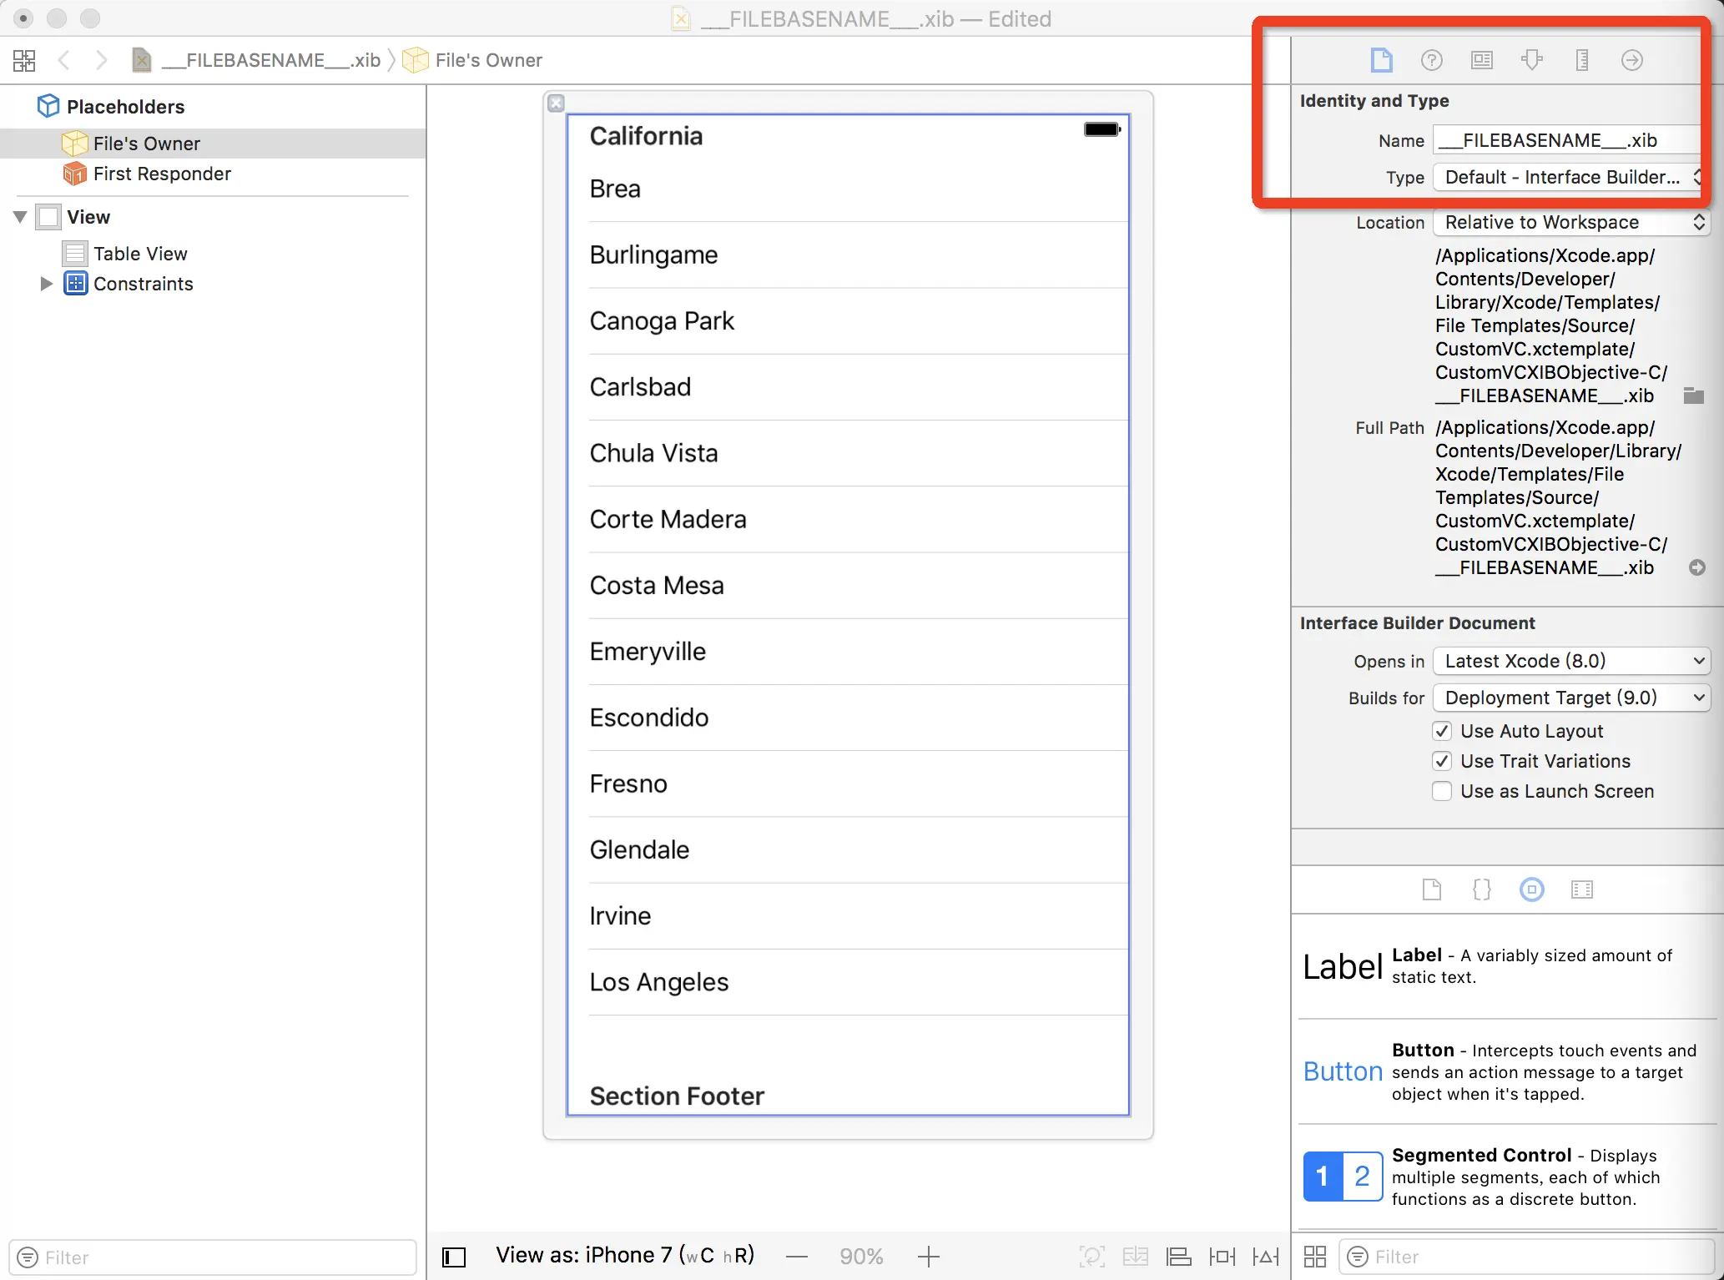Disable Use Trait Variations
1724x1280 pixels.
point(1442,761)
